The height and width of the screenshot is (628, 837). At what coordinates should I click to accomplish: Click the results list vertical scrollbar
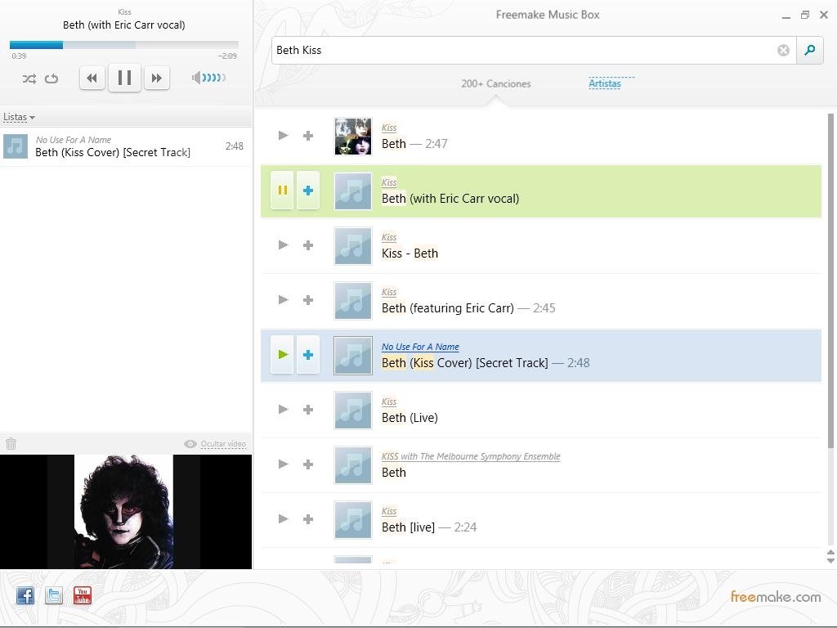pos(830,281)
